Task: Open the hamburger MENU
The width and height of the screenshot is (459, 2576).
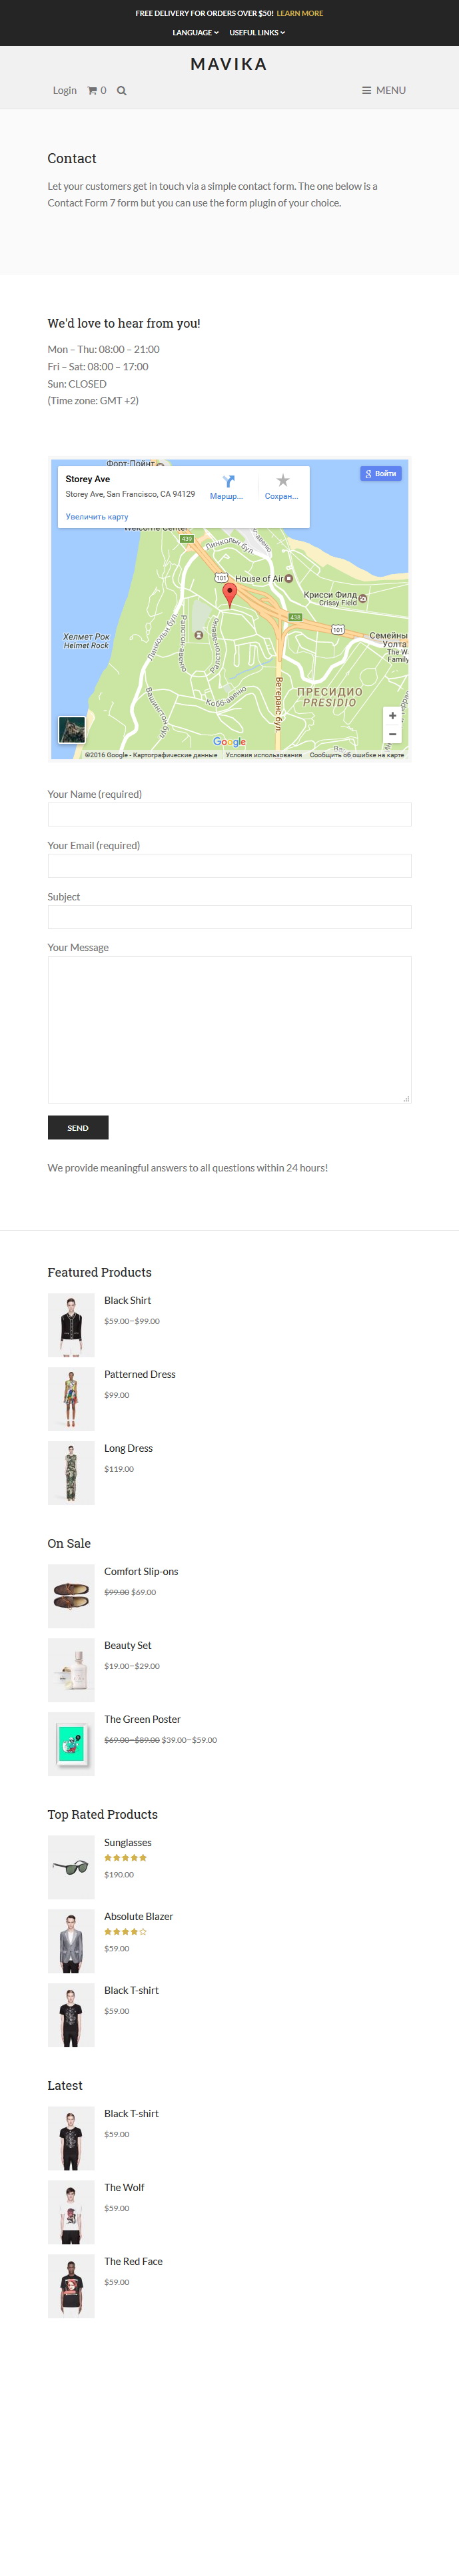Action: [384, 90]
